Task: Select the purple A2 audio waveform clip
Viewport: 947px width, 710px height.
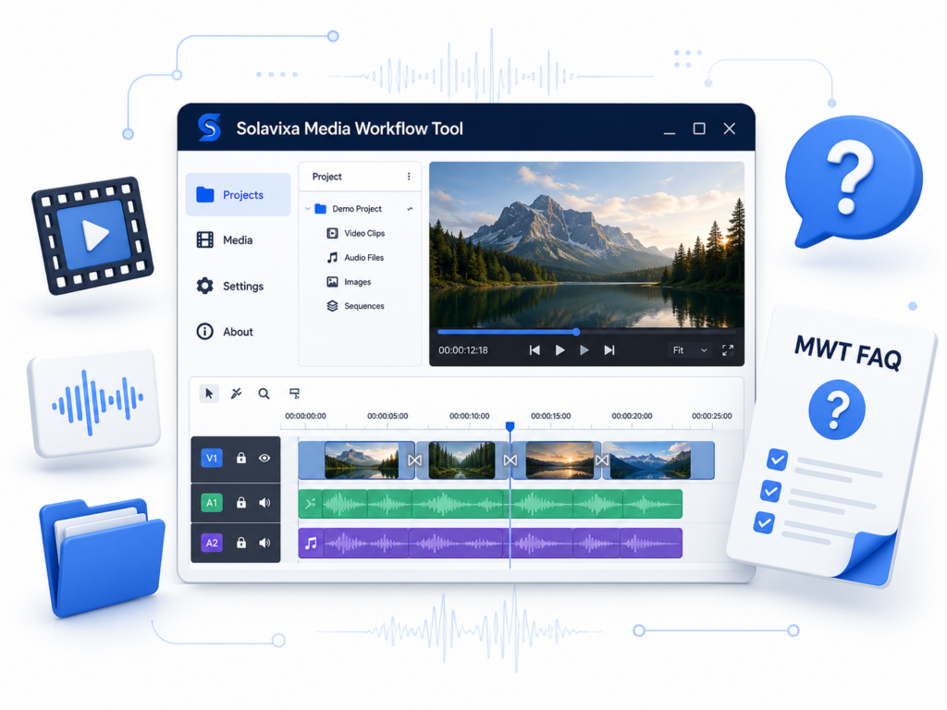Action: coord(490,543)
